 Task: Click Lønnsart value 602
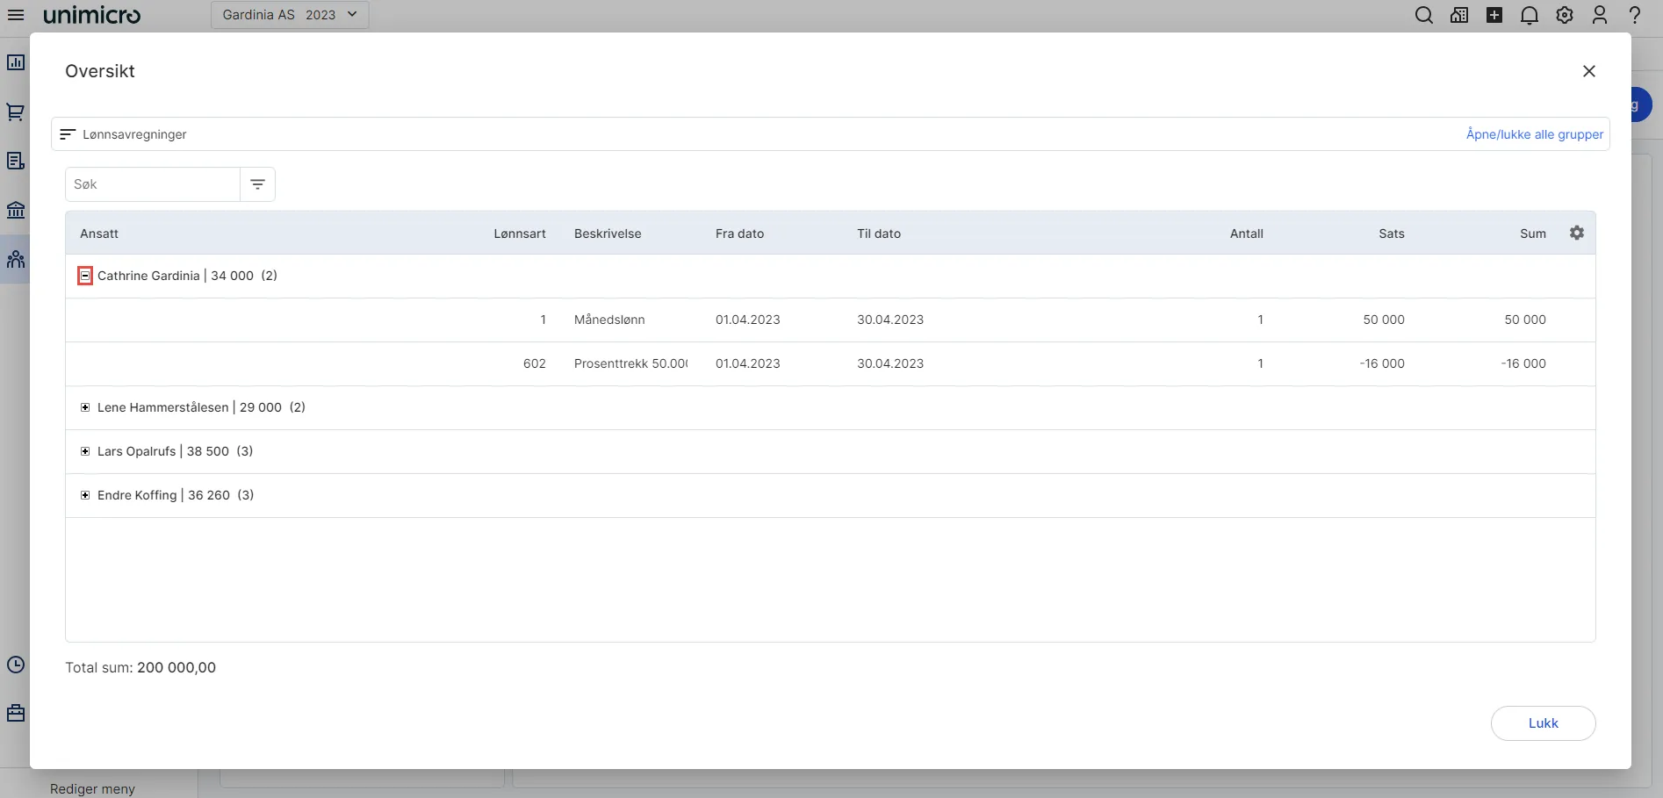click(x=535, y=363)
